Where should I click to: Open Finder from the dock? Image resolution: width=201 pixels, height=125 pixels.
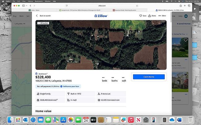coord(11,120)
